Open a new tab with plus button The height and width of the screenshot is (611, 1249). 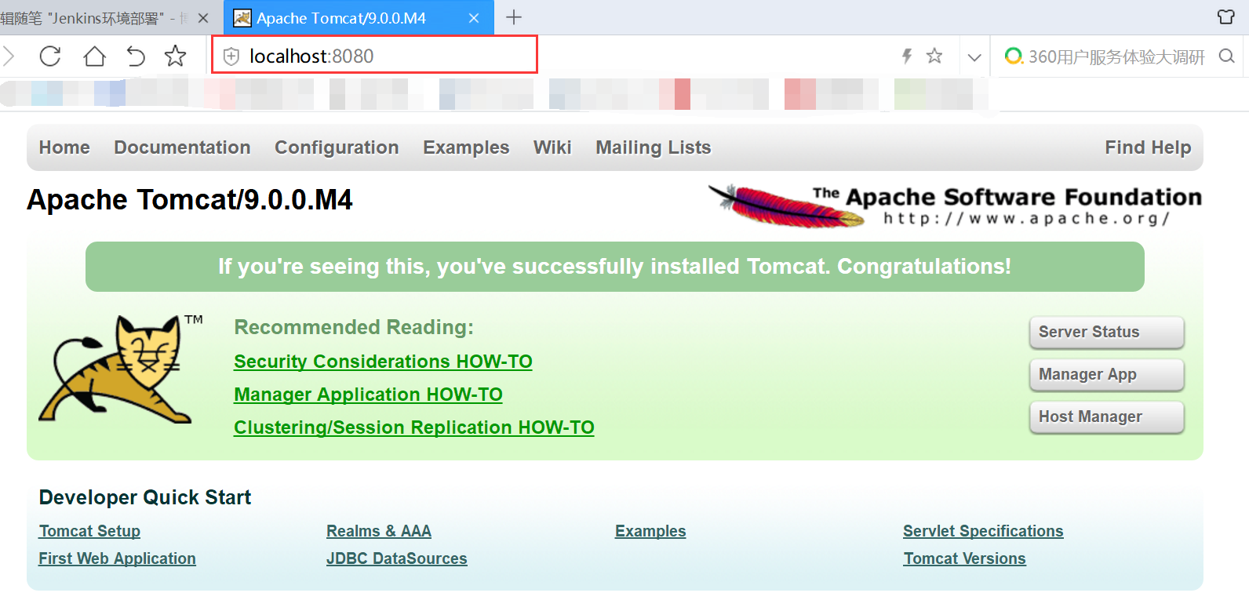514,17
